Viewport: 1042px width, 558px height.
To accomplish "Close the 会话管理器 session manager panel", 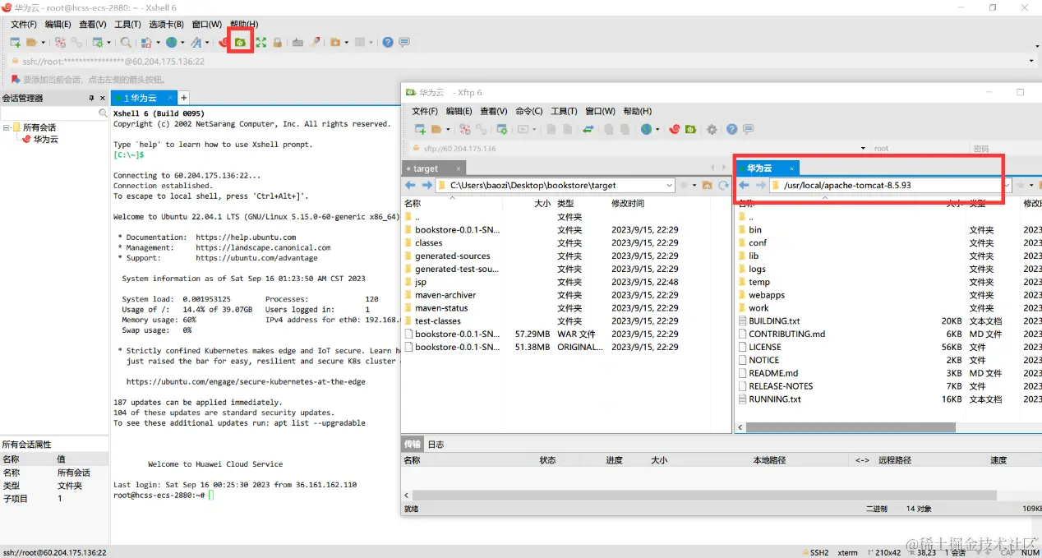I will [x=103, y=98].
